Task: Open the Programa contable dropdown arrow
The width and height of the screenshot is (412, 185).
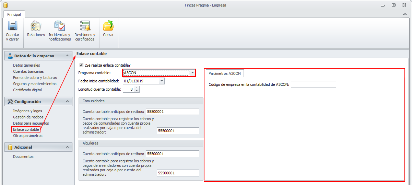Action: (192, 73)
